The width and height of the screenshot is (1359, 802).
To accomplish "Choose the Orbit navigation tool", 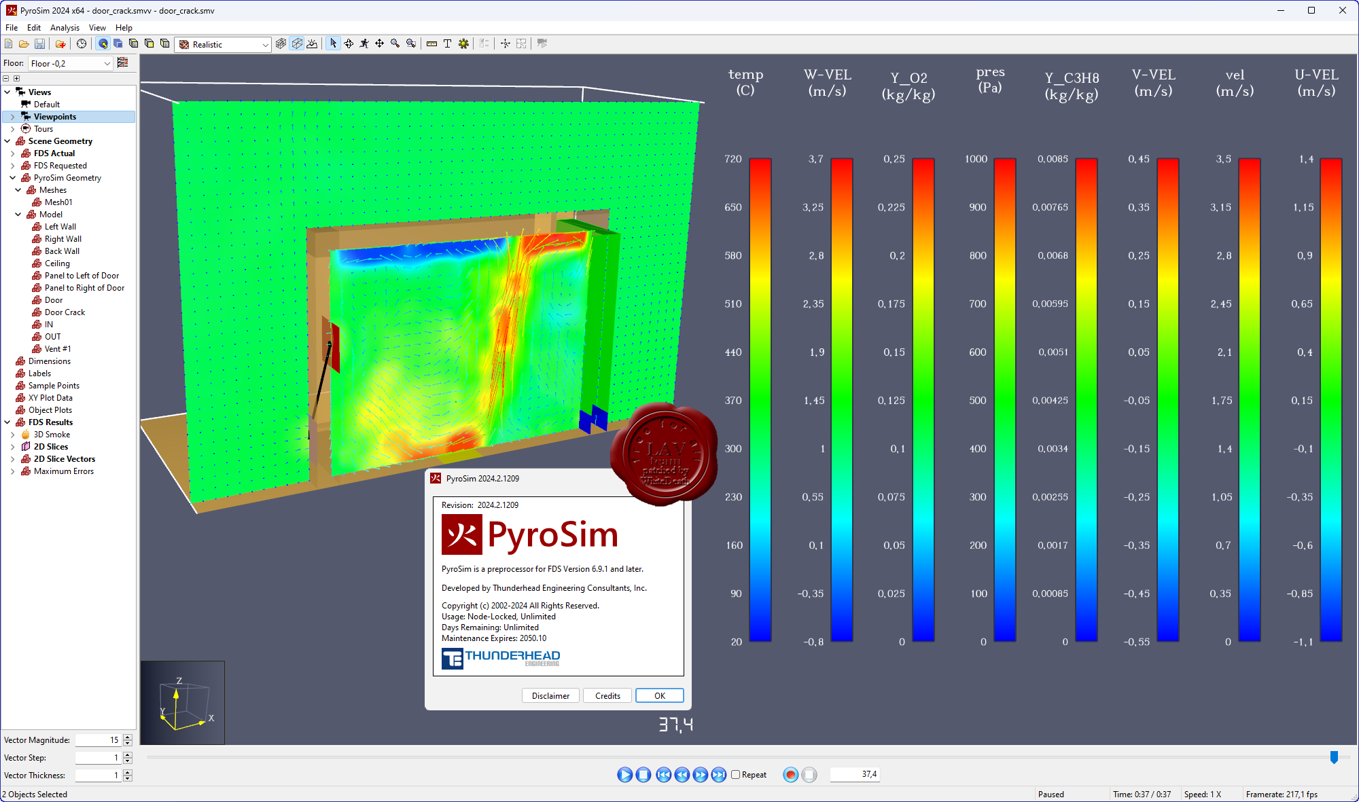I will (349, 43).
